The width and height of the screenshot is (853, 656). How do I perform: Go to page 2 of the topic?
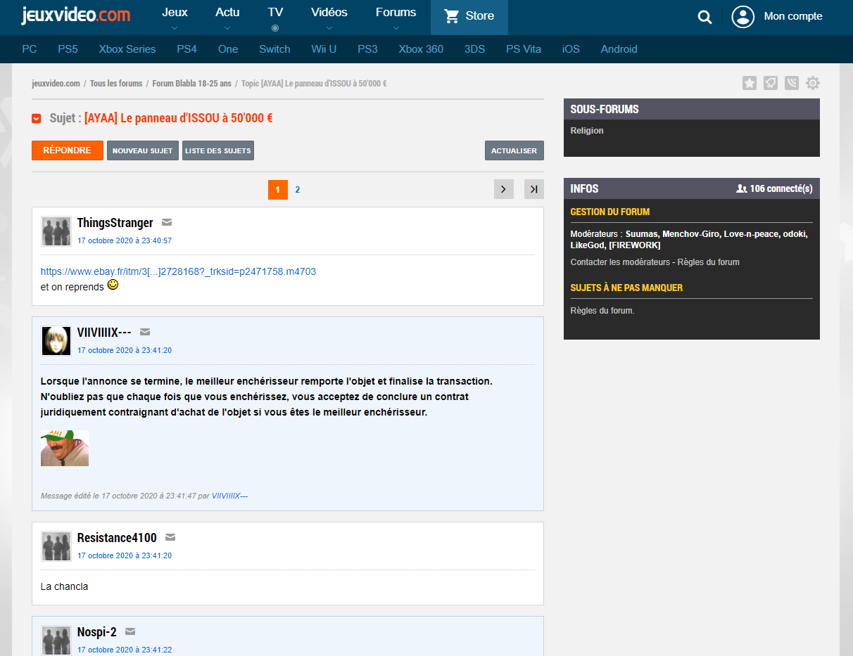coord(298,190)
